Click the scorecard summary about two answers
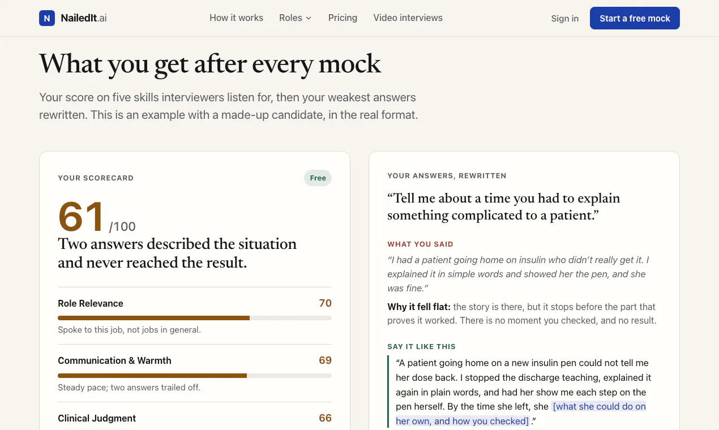Screen dimensions: 719x430 177,253
